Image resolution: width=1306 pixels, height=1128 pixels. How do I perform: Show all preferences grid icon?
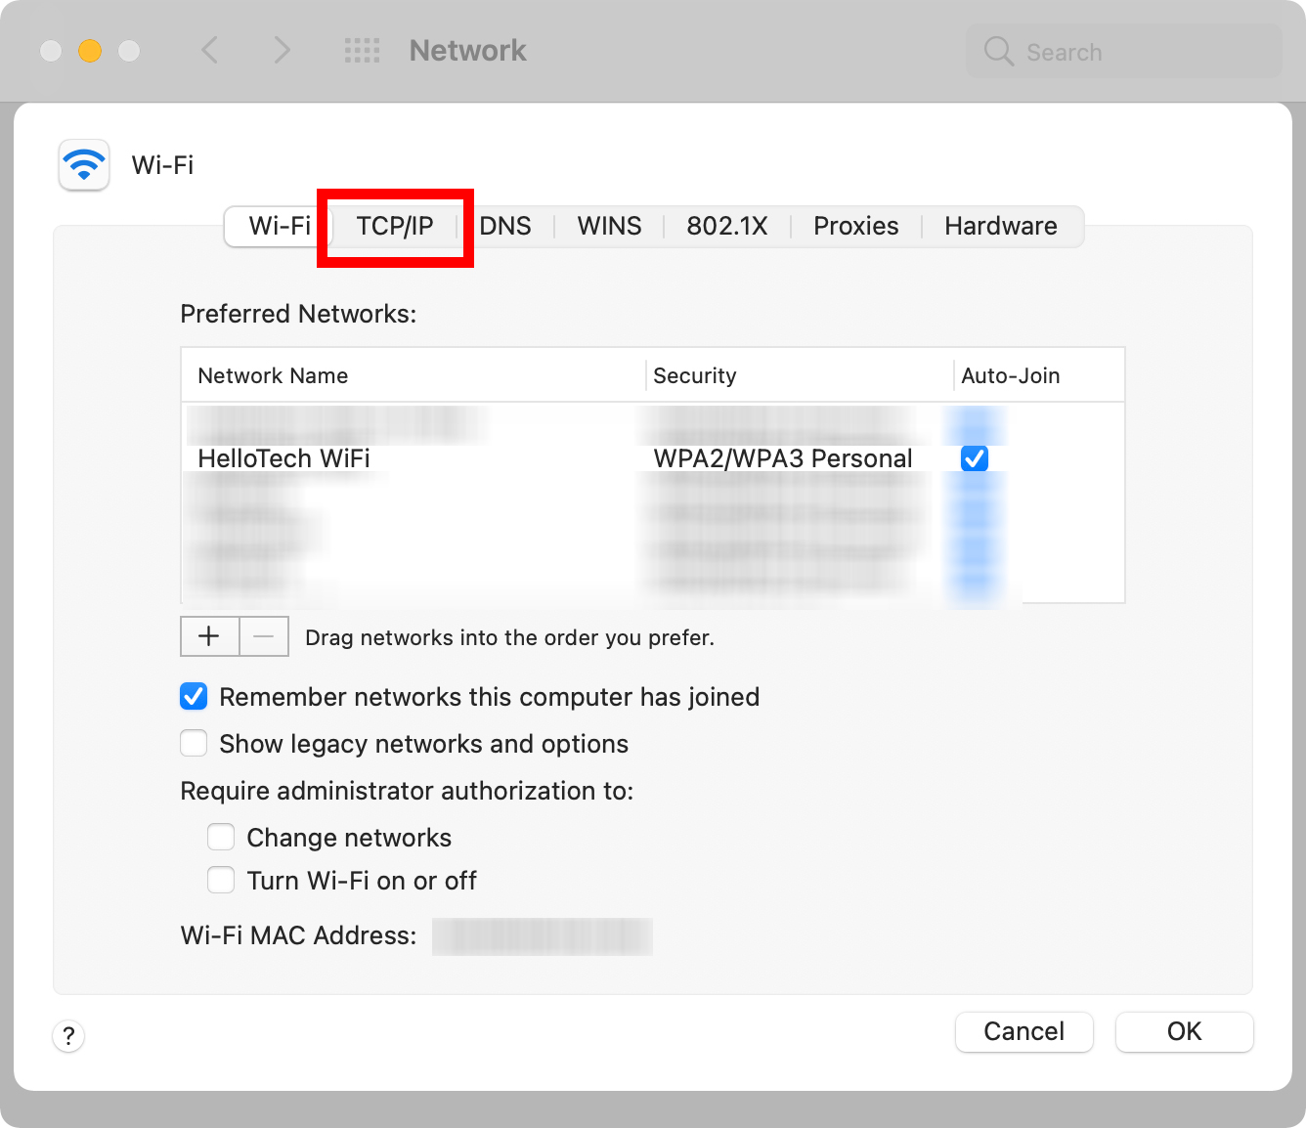363,51
